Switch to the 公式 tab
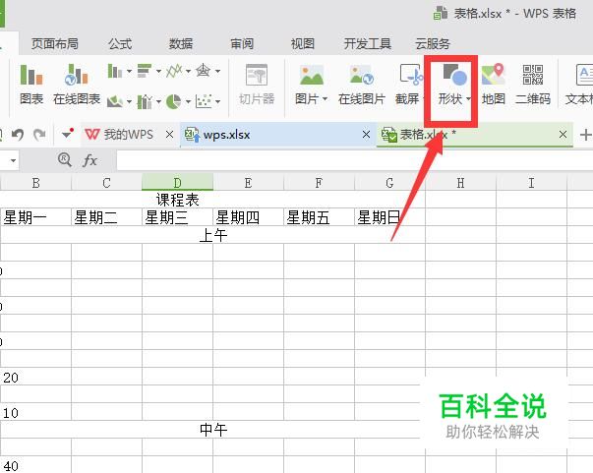This screenshot has width=593, height=473. point(120,44)
